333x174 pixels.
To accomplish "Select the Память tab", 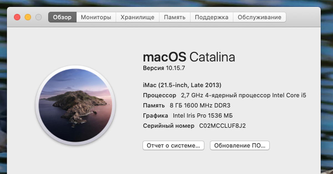I will click(x=175, y=17).
